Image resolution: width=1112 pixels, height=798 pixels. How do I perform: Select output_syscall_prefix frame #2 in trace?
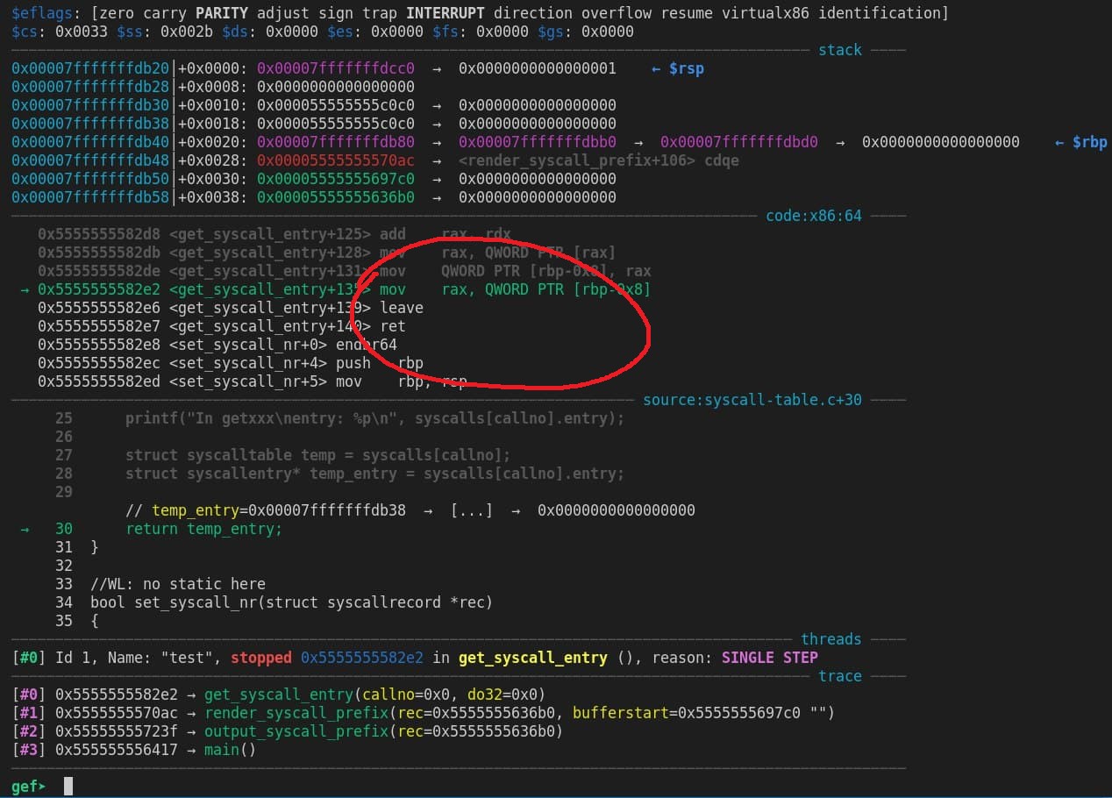point(296,731)
